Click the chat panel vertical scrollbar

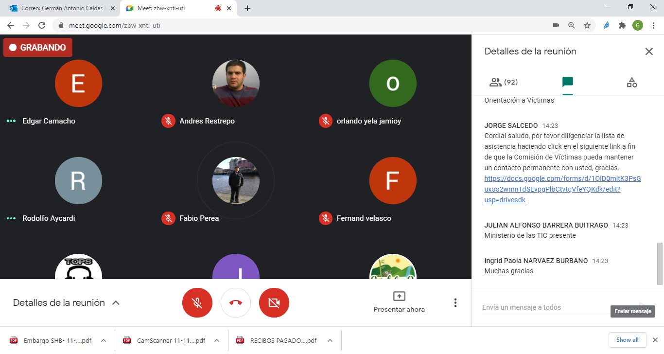(660, 263)
